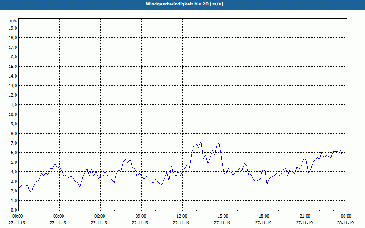Click the 03:00 time label
The height and width of the screenshot is (228, 365).
point(59,216)
